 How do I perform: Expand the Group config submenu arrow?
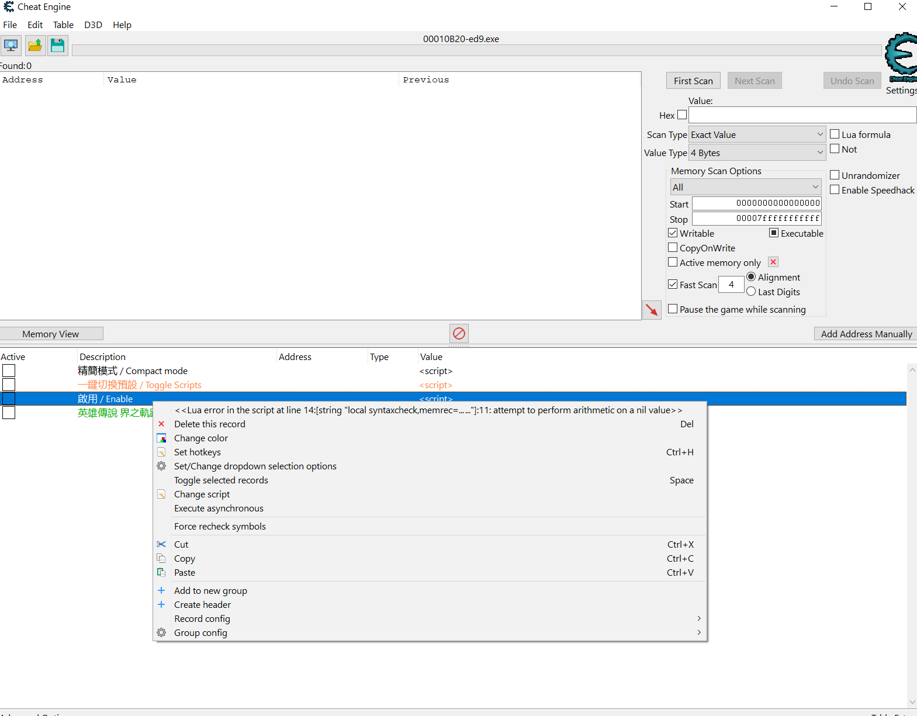[699, 633]
